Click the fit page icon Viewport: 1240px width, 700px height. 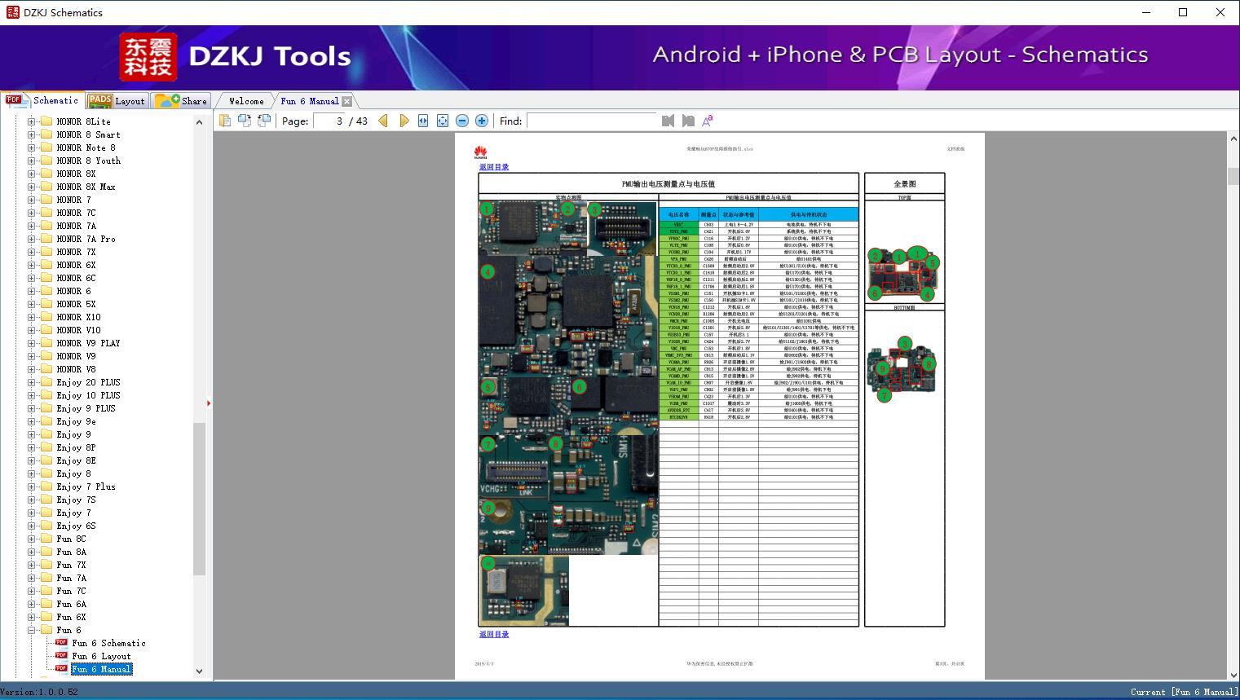443,121
